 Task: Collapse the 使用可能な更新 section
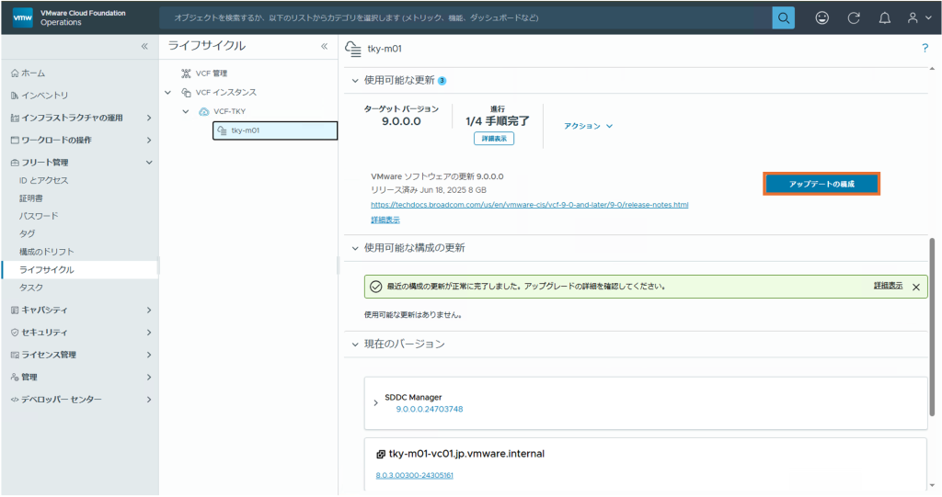pos(355,81)
